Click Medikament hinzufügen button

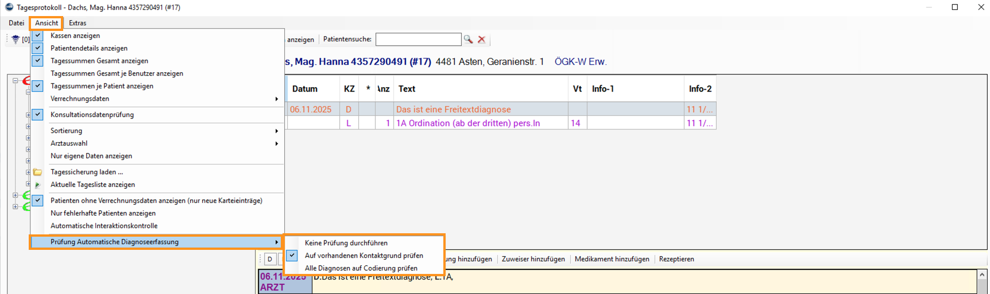coord(612,259)
